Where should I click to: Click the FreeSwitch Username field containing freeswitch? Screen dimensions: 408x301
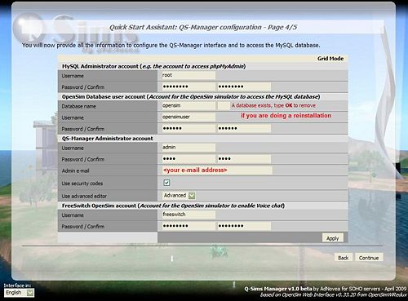(x=188, y=215)
